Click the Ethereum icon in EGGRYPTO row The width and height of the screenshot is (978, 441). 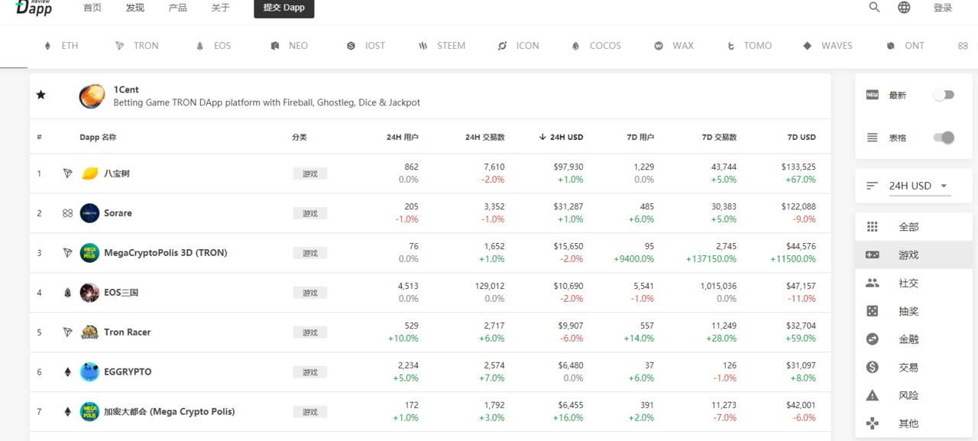(67, 372)
